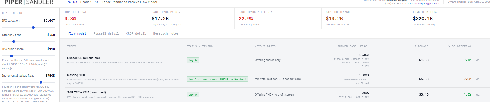
Task: Click the 4.5% of offering value
Action: [467, 94]
